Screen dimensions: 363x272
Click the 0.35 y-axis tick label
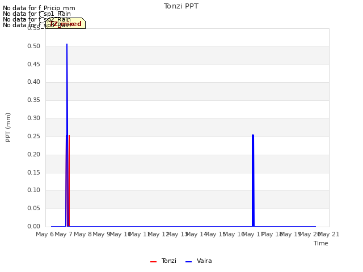pyautogui.click(x=34, y=100)
